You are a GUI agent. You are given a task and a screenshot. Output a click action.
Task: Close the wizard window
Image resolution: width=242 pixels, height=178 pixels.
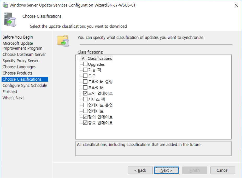(x=236, y=5)
